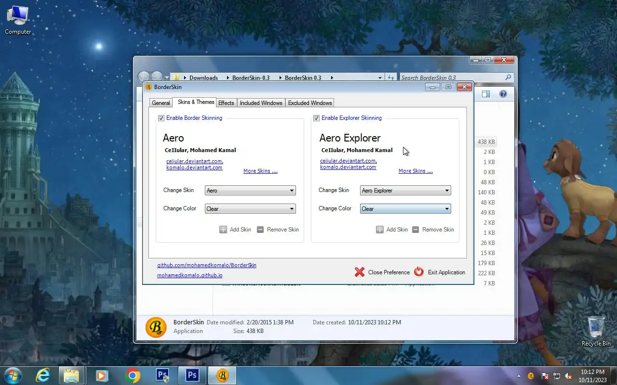Screen dimensions: 617x385
Task: Click Action Center flag tray icon
Action: 545,376
